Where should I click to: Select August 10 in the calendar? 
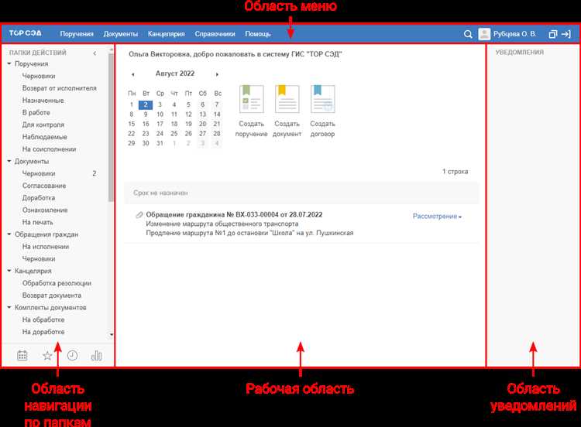coord(160,114)
